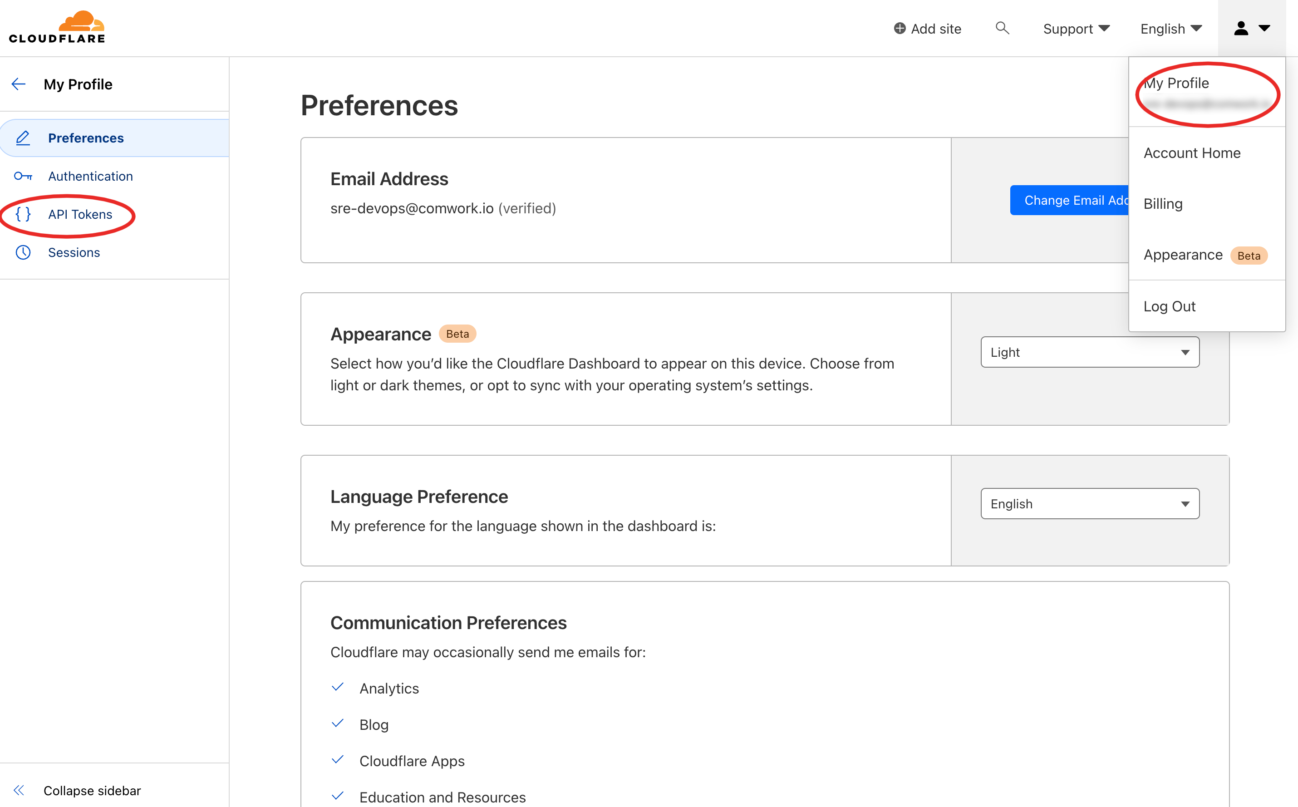Click Log Out in user menu

pyautogui.click(x=1207, y=306)
